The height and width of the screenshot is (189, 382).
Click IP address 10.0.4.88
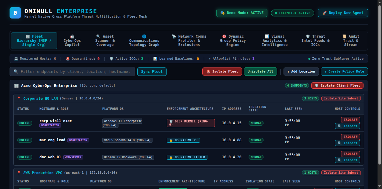232,140
